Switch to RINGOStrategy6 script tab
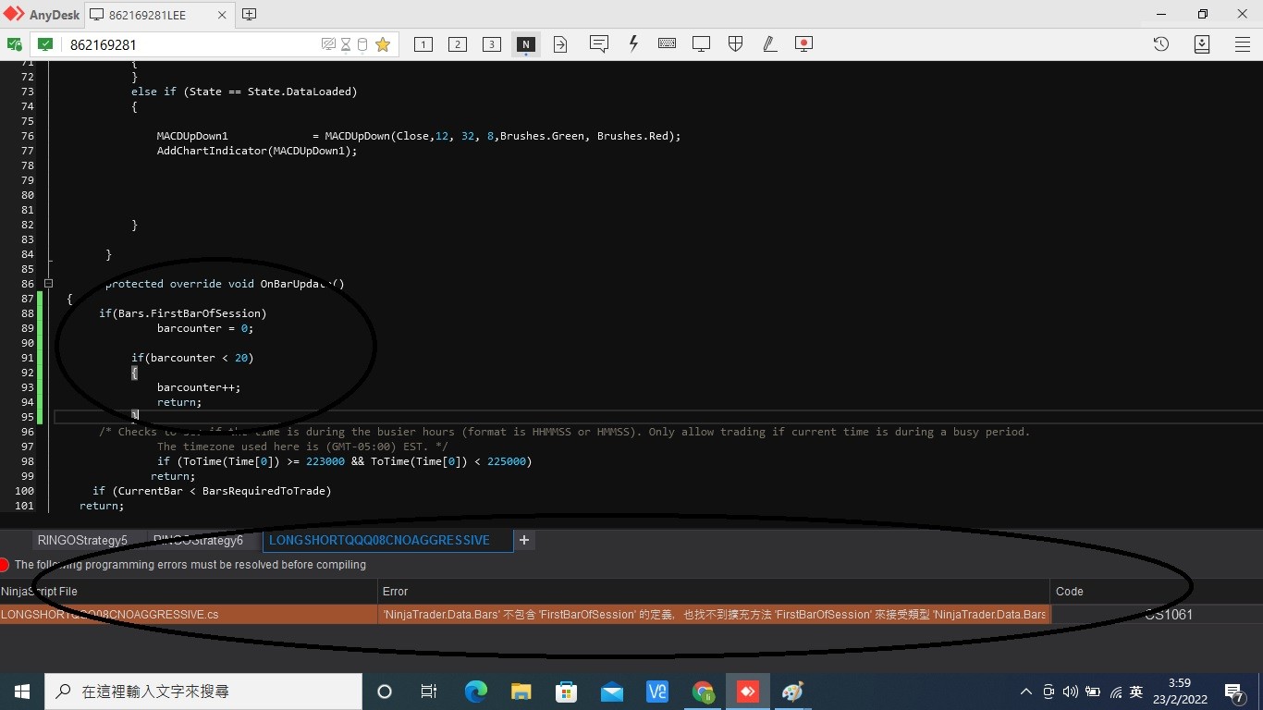Viewport: 1263px width, 710px height. click(x=198, y=540)
